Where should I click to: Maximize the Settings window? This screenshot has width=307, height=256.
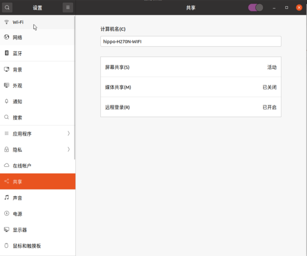[x=287, y=8]
